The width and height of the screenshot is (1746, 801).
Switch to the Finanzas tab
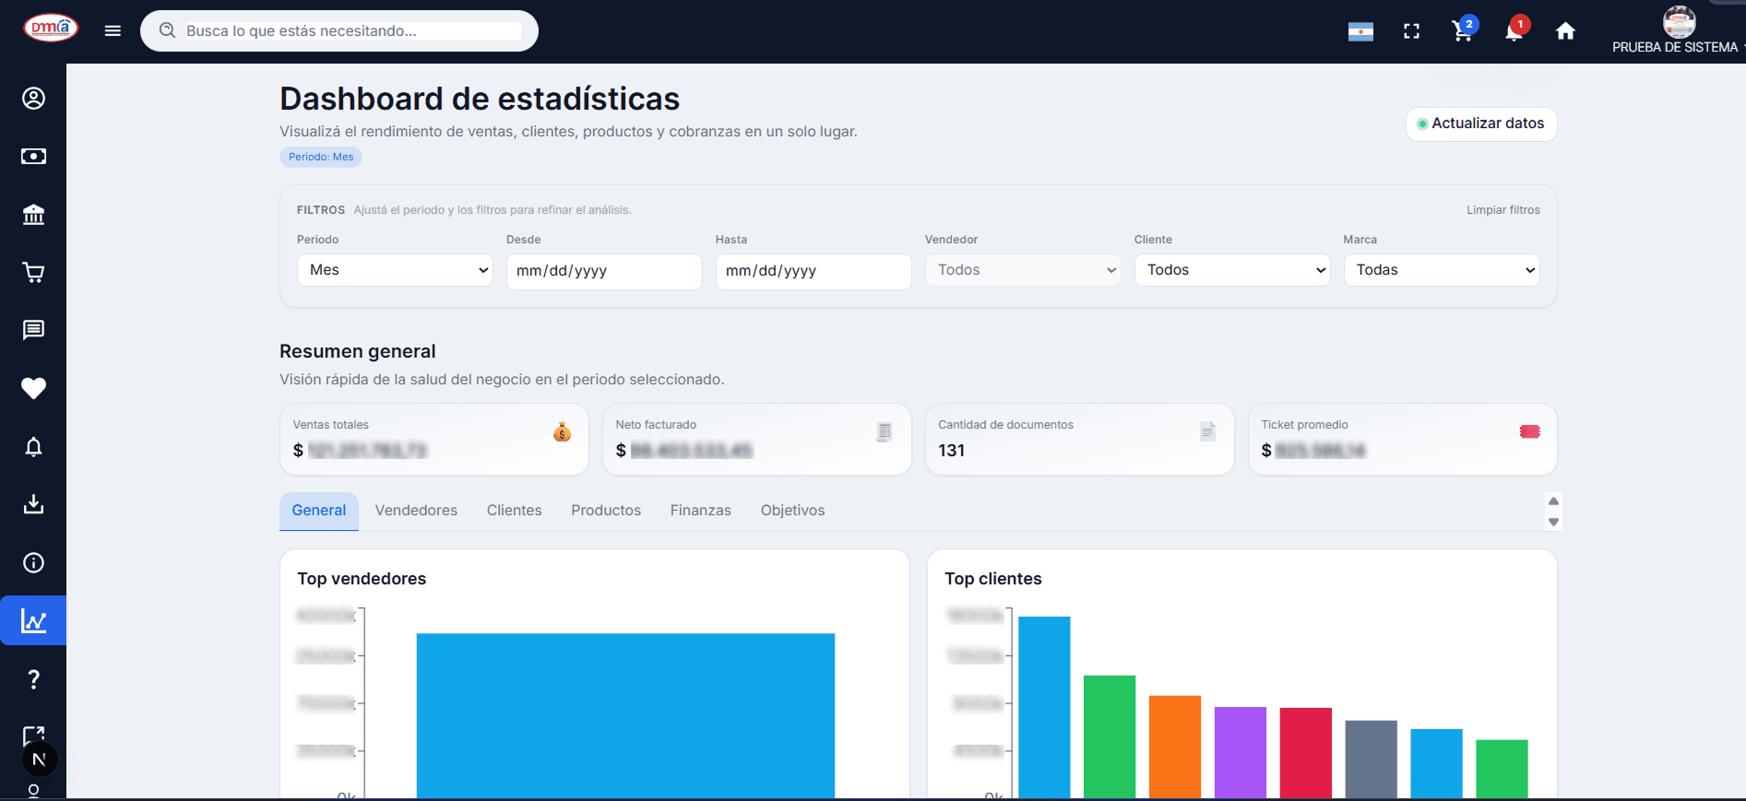pos(701,511)
